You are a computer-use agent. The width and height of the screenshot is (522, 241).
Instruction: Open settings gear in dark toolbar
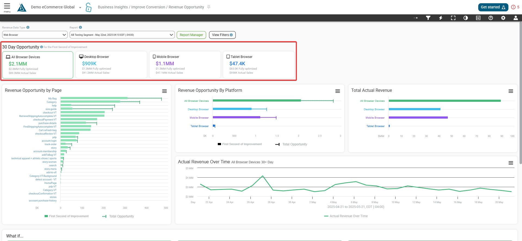[x=503, y=18]
